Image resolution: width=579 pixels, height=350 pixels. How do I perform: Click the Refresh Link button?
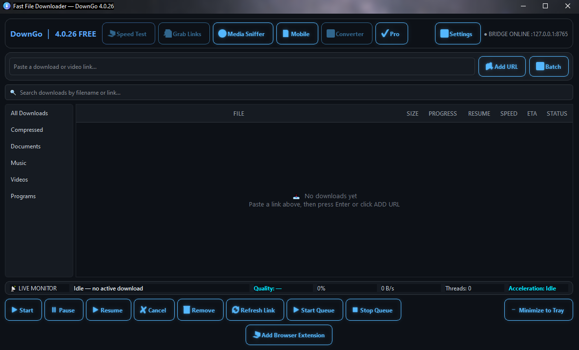click(x=255, y=310)
